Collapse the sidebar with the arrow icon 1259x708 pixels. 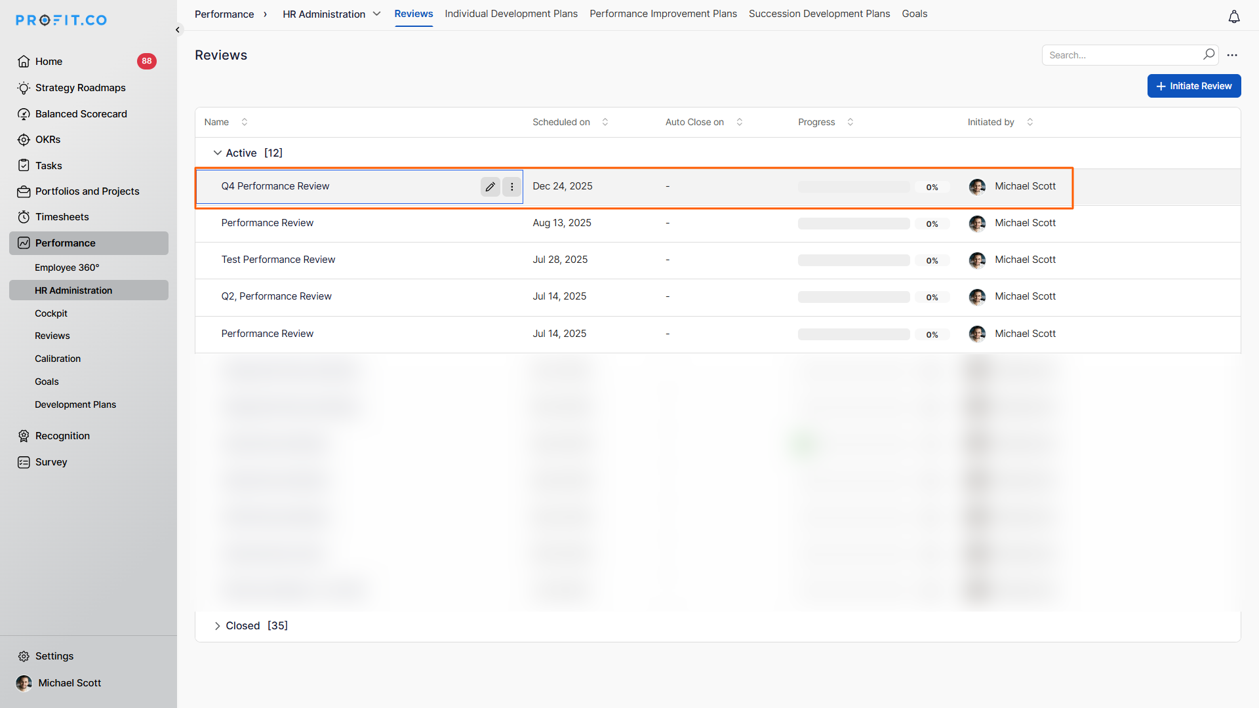[x=178, y=29]
